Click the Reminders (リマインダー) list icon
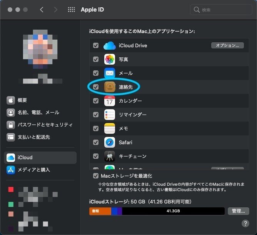The height and width of the screenshot is (235, 257). [x=110, y=115]
